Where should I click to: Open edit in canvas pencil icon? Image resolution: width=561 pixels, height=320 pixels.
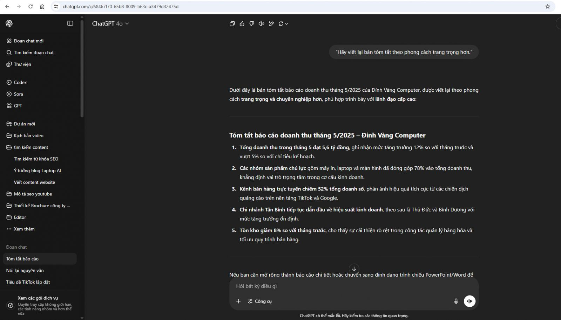271,24
